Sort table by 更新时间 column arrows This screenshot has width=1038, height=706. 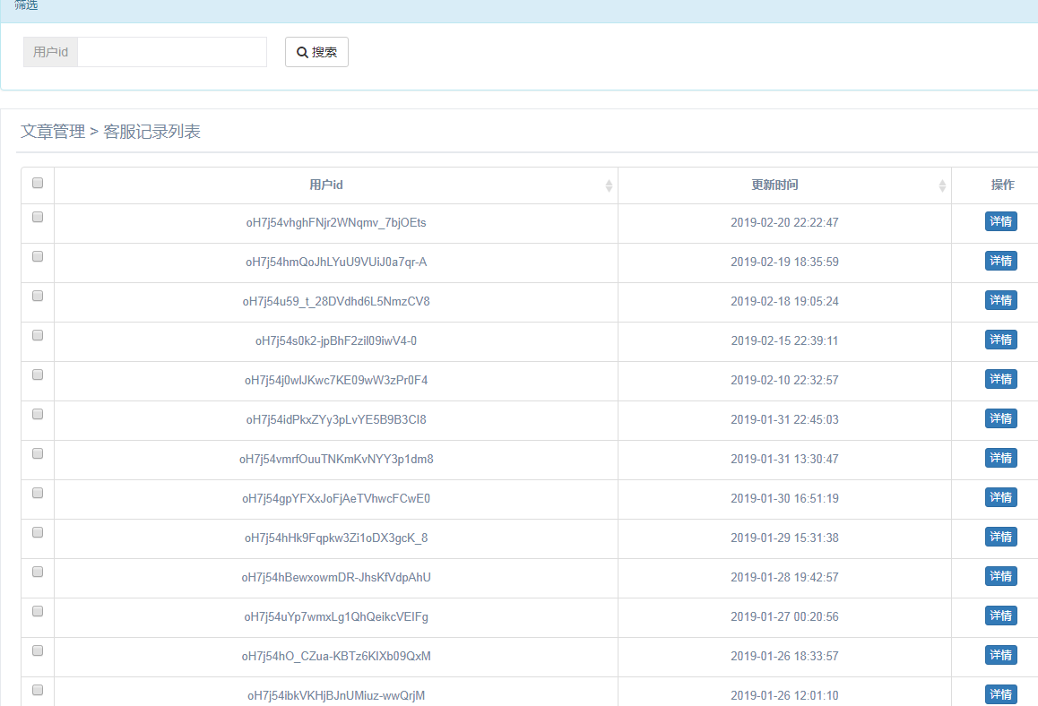pyautogui.click(x=942, y=185)
